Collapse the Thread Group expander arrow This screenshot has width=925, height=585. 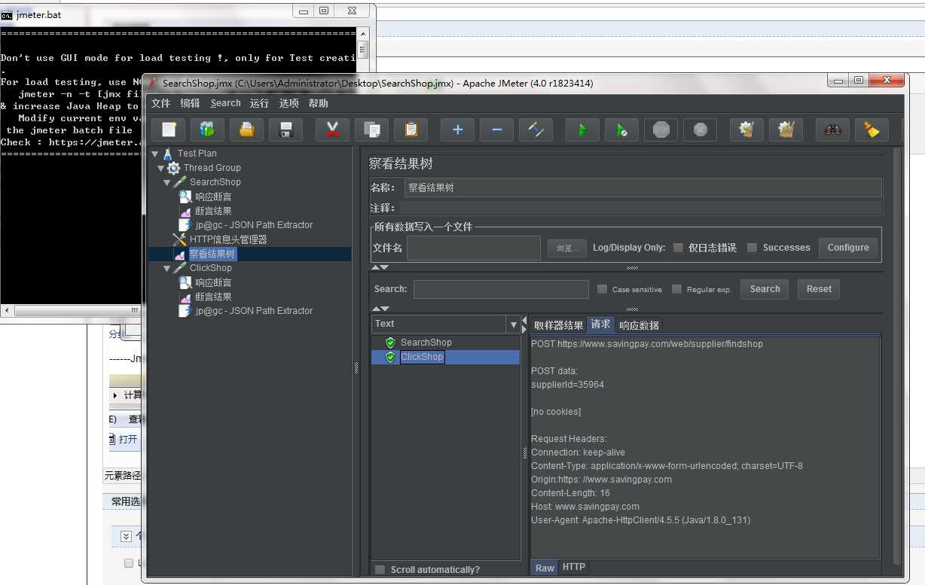point(161,168)
